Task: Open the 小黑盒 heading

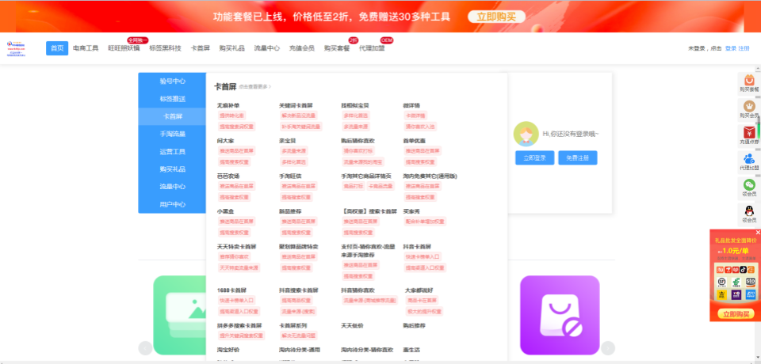Action: (226, 211)
